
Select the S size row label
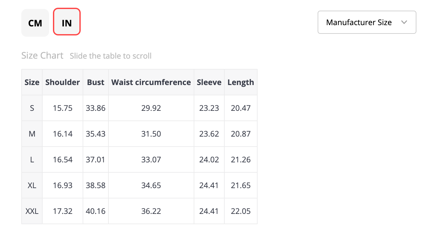(32, 108)
